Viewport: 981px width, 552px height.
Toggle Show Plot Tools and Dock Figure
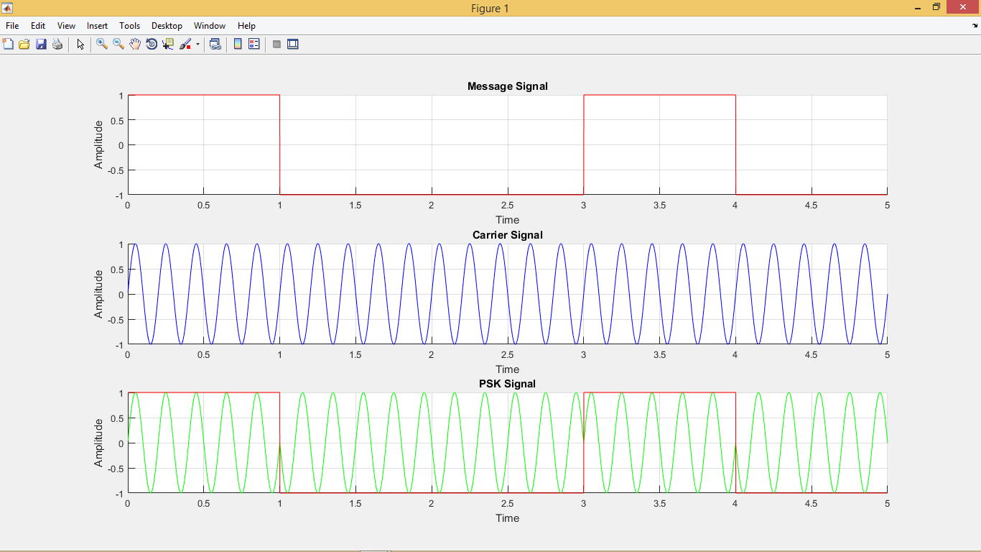[292, 44]
